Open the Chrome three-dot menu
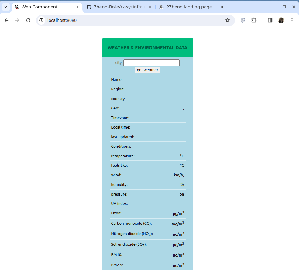The width and height of the screenshot is (299, 279). pyautogui.click(x=292, y=20)
